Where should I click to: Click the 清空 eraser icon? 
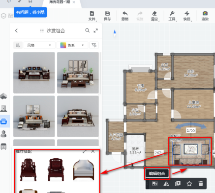coord(154,16)
